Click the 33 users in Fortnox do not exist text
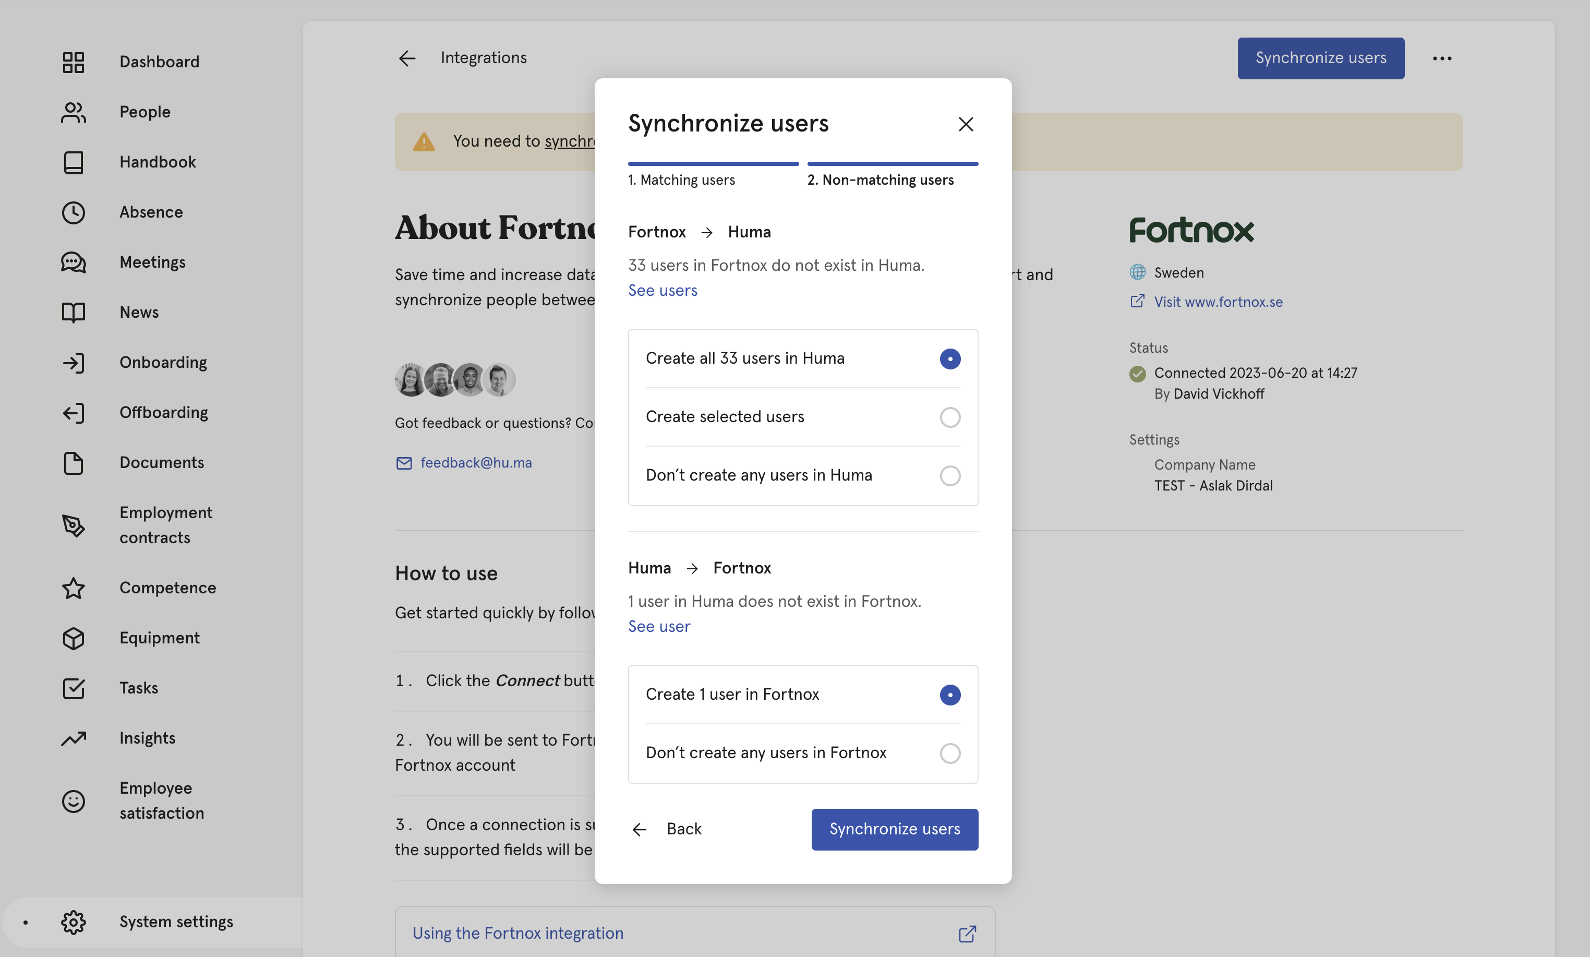 776,266
